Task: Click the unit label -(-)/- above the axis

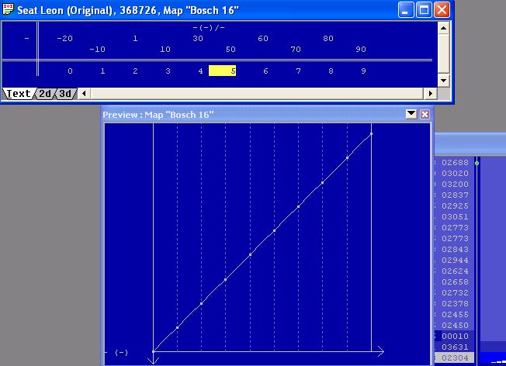Action: pyautogui.click(x=209, y=28)
